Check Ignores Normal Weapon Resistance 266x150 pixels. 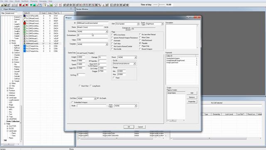(x=112, y=37)
